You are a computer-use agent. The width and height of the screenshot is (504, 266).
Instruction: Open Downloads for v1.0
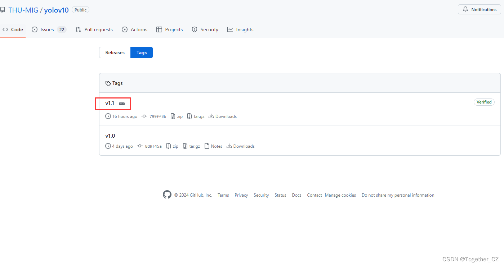coord(241,146)
